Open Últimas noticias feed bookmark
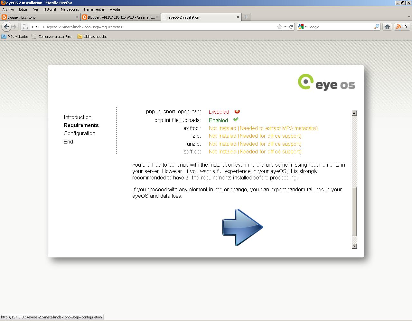This screenshot has width=412, height=321. tap(93, 37)
